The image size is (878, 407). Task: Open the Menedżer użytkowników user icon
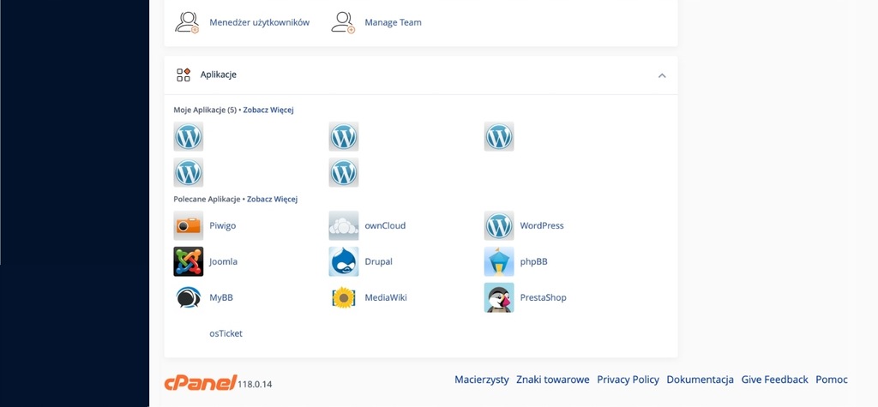(x=187, y=22)
